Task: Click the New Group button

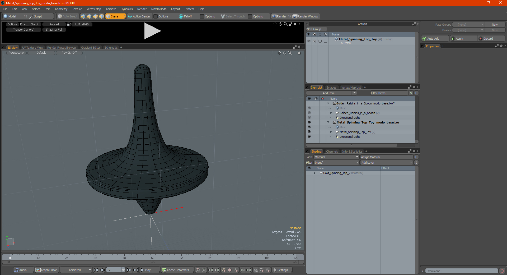Action: pos(316,29)
